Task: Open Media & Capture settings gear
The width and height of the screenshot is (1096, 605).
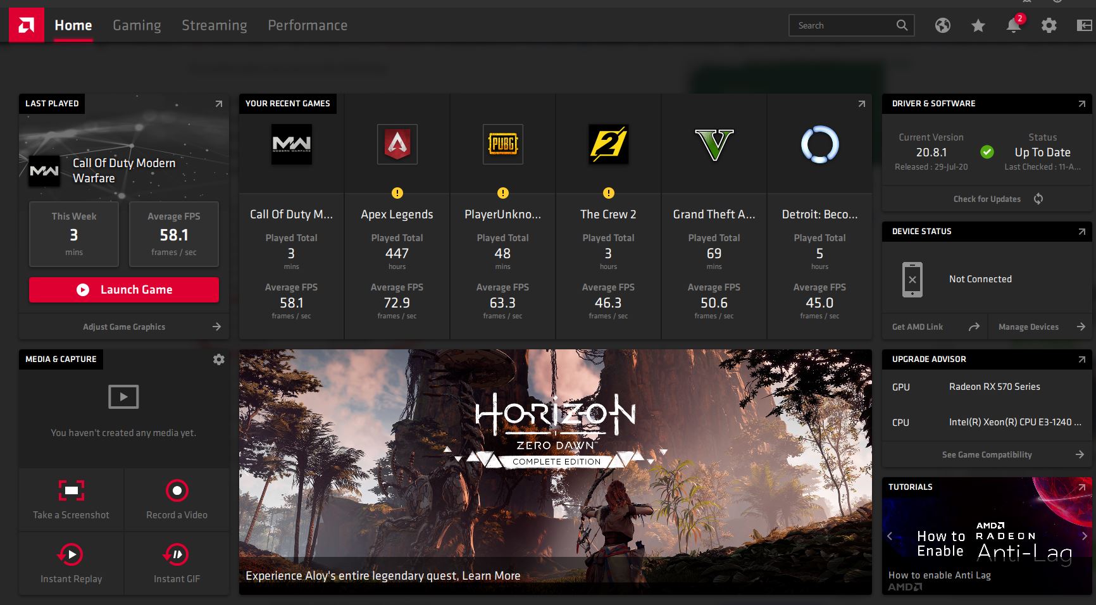Action: click(x=219, y=359)
